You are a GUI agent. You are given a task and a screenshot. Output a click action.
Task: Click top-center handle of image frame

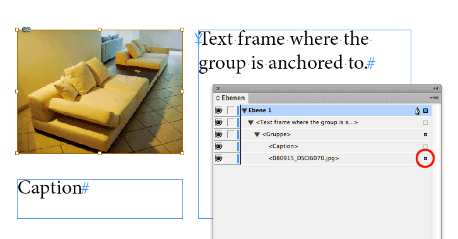coord(100,30)
